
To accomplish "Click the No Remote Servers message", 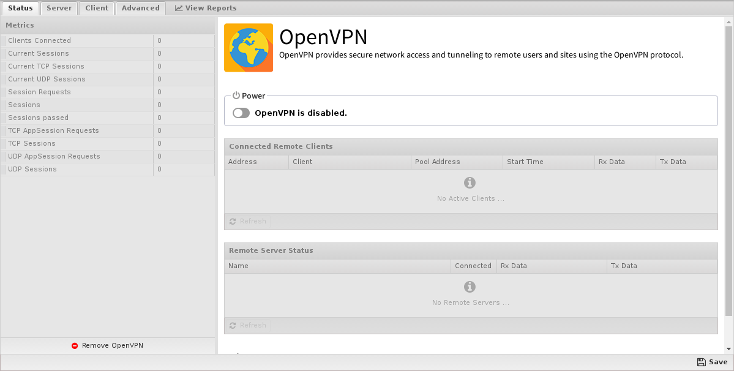I will pos(471,303).
